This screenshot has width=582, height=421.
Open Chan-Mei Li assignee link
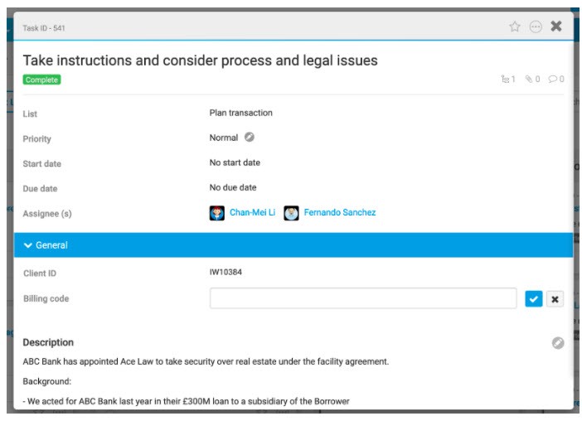click(x=251, y=213)
